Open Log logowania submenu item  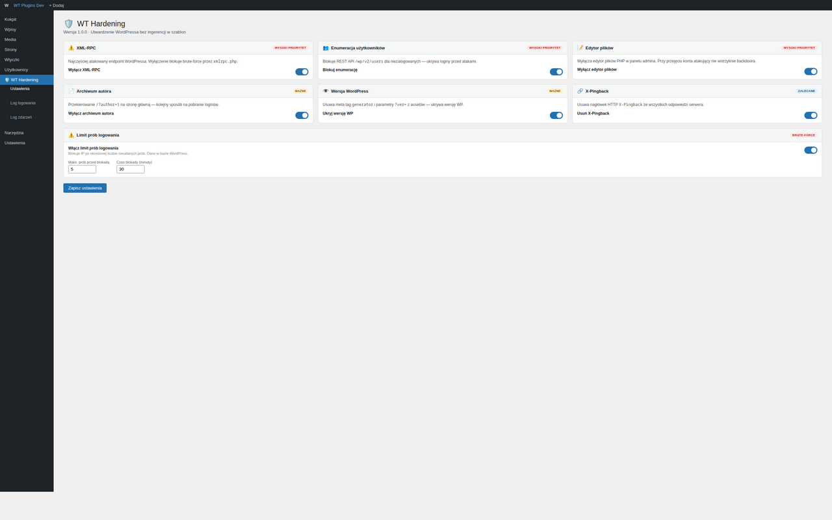point(23,103)
